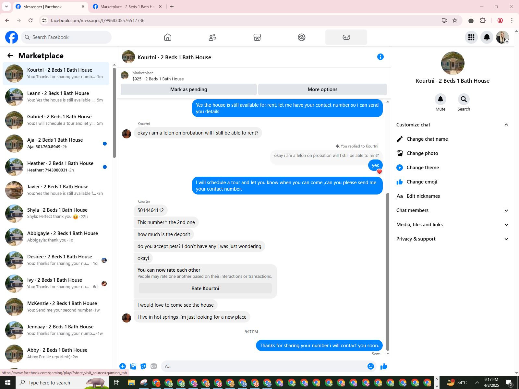Image resolution: width=519 pixels, height=389 pixels.
Task: Collapse the Customize chat section
Action: 453,125
